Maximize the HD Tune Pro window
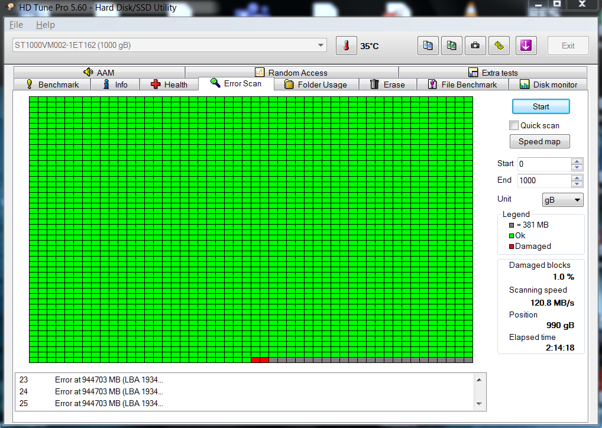Viewport: 602px width, 428px height. (x=556, y=4)
